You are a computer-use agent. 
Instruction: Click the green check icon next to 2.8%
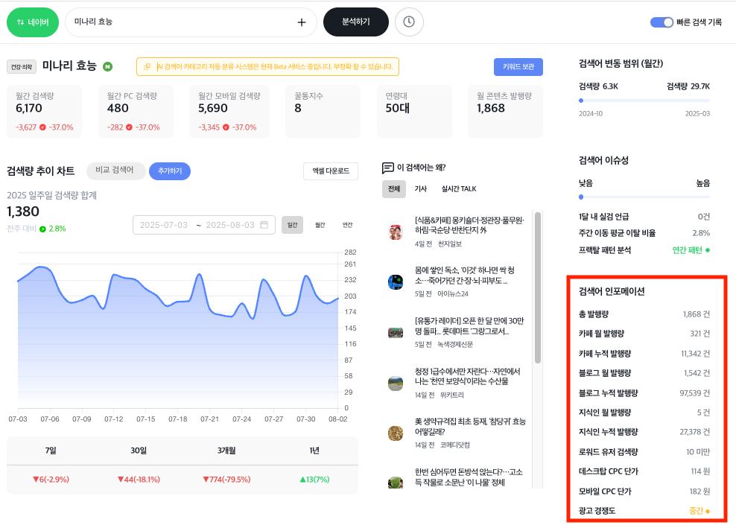(42, 229)
